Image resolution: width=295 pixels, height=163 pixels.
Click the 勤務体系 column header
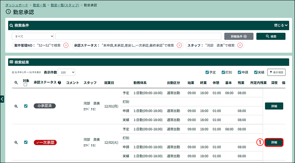(140, 83)
